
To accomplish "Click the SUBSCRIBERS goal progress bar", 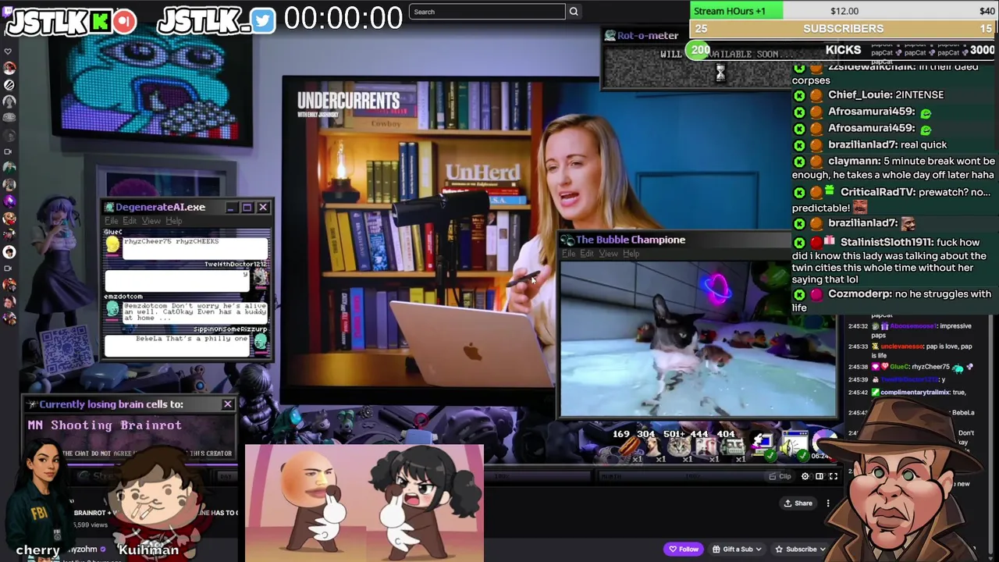I will pos(843,29).
